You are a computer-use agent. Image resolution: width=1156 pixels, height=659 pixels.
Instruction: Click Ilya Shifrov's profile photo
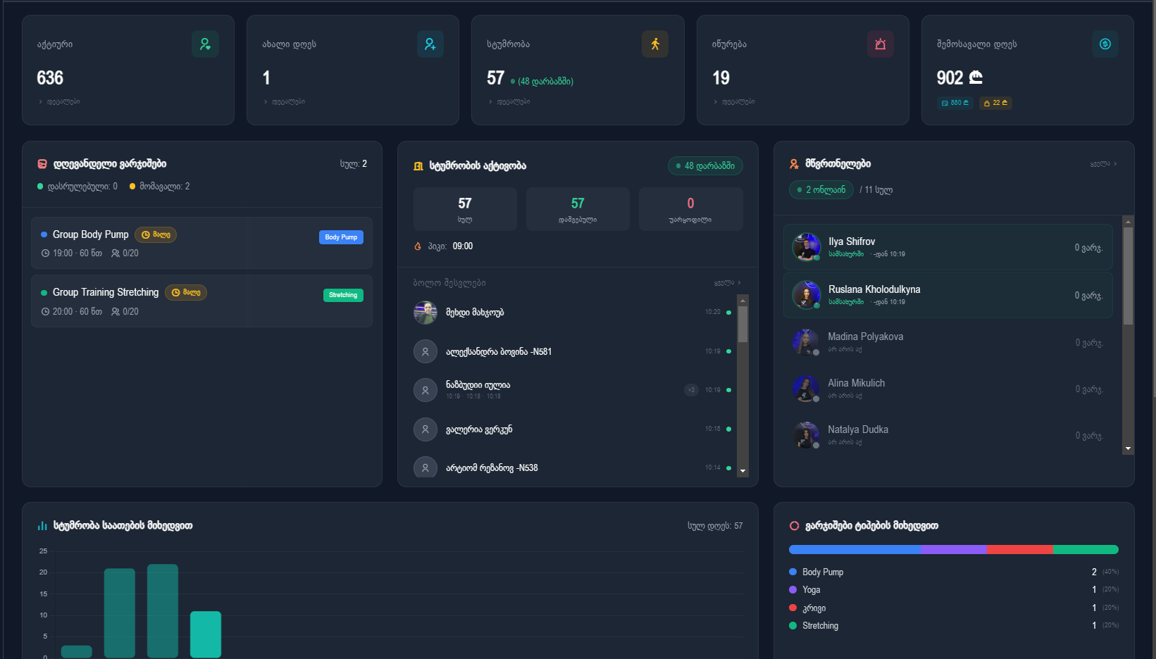pos(806,246)
